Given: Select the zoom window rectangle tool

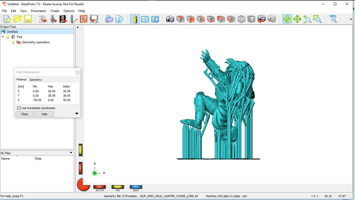Looking at the screenshot, I should point(318,19).
